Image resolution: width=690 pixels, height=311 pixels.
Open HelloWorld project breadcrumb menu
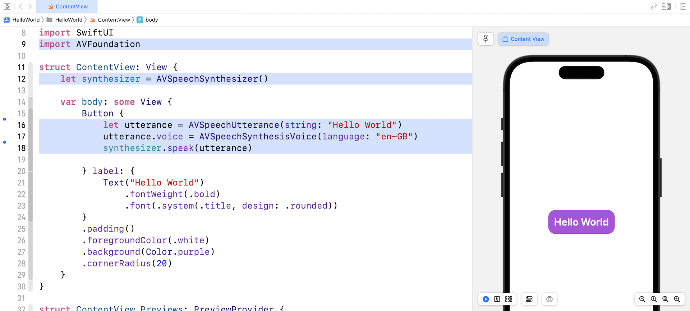(x=22, y=20)
